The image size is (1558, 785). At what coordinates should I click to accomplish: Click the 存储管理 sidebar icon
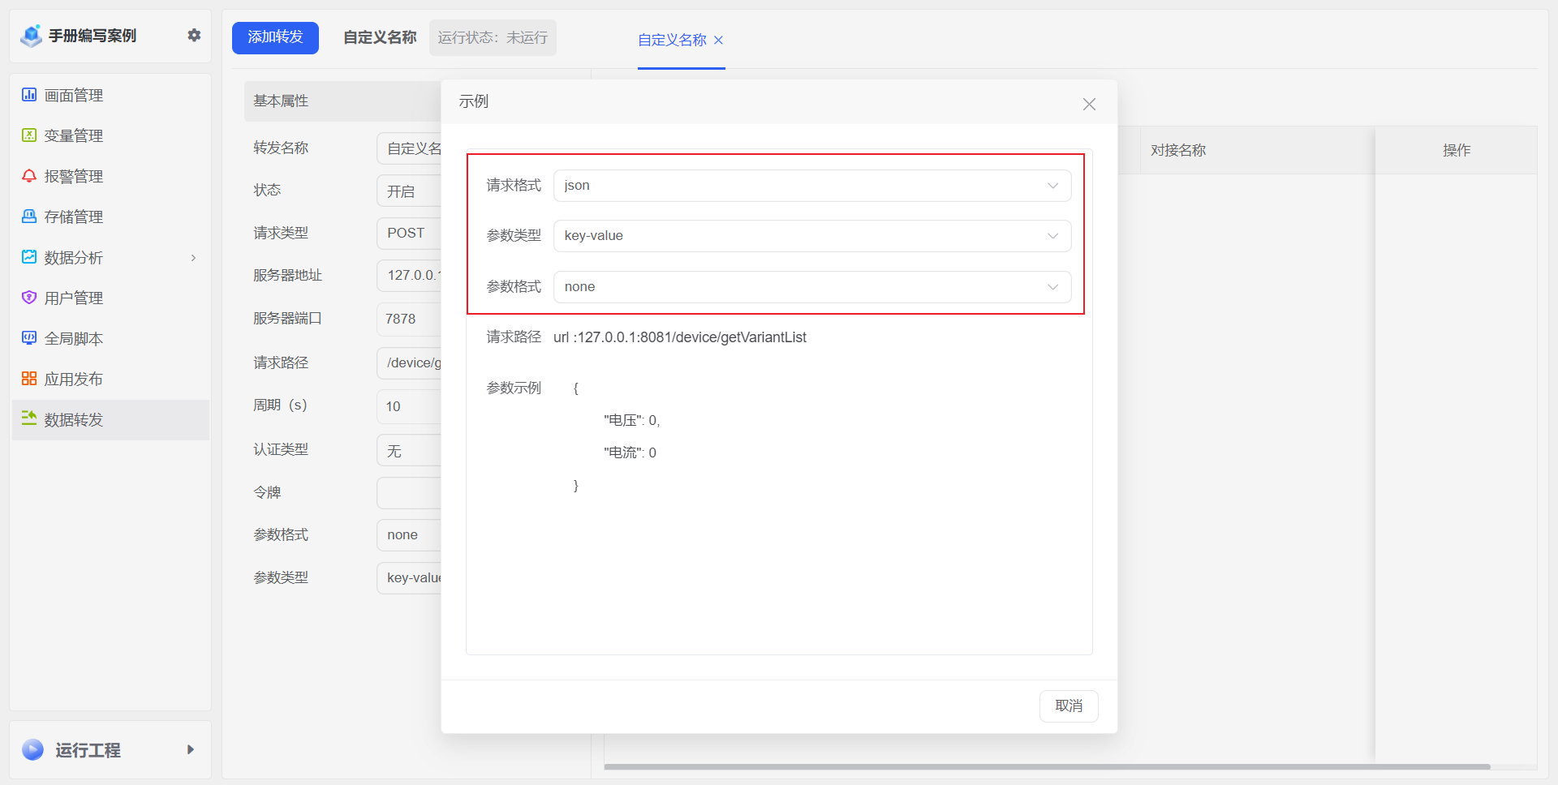[x=29, y=217]
